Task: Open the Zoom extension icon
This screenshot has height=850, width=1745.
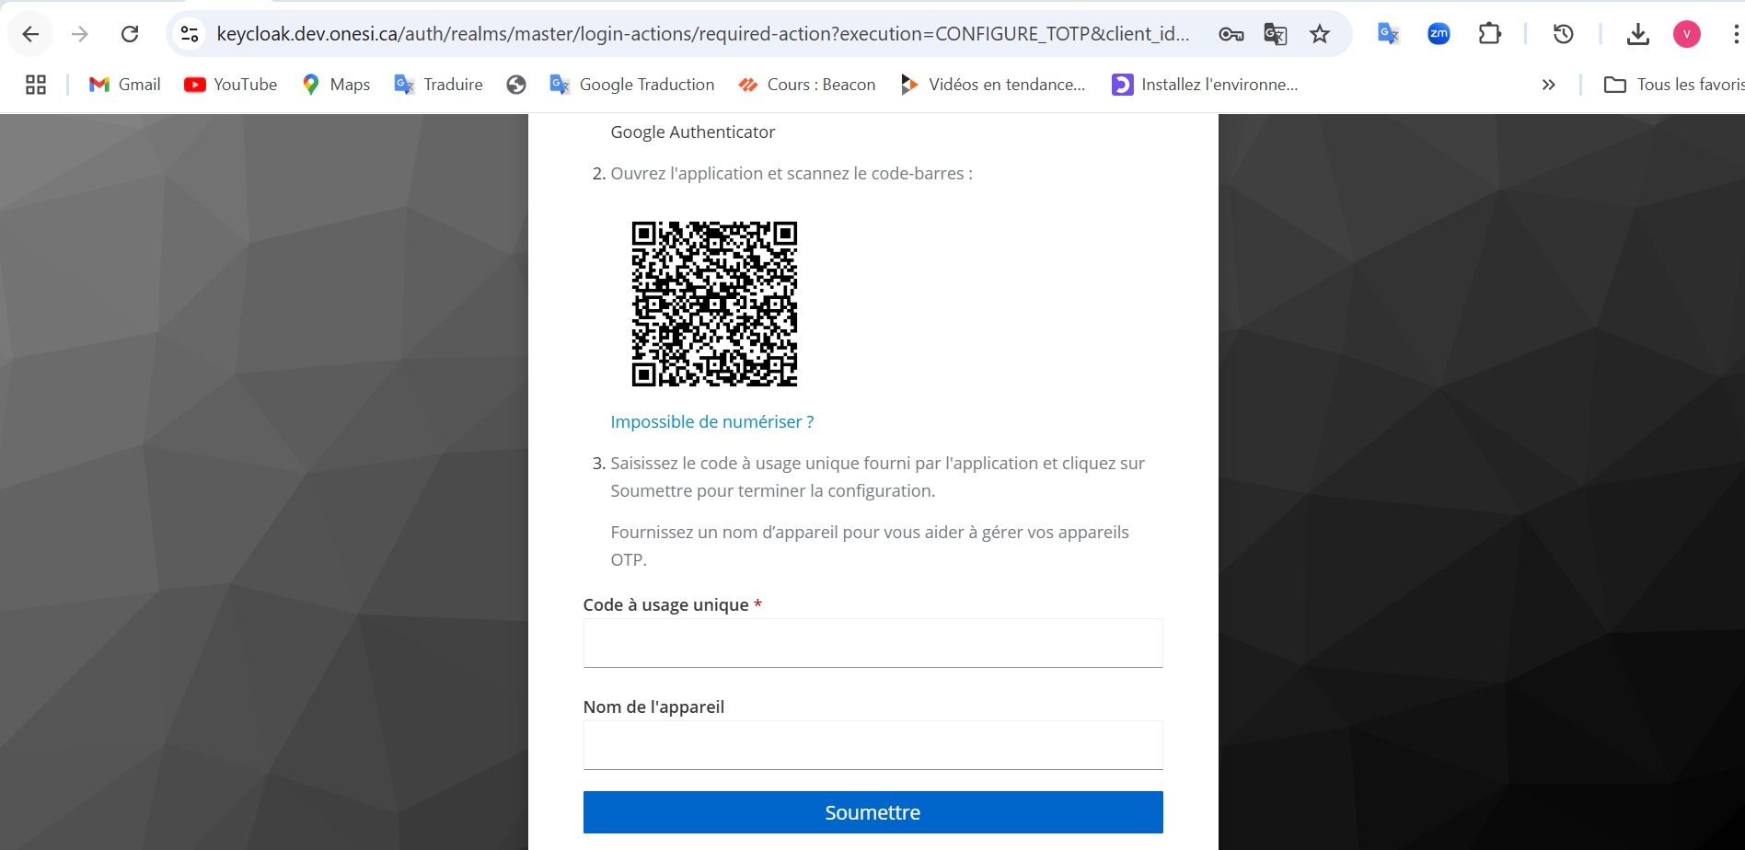Action: (1439, 34)
